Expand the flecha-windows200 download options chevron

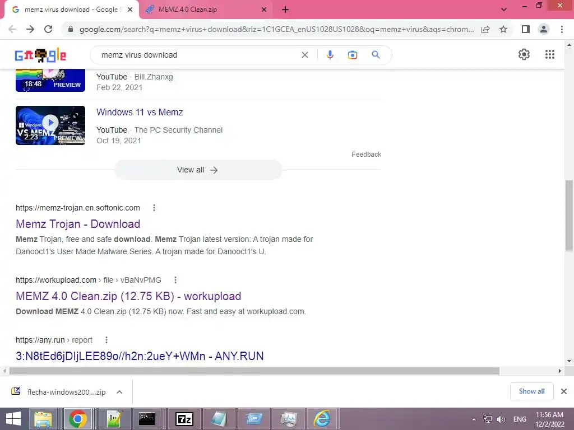tap(119, 392)
